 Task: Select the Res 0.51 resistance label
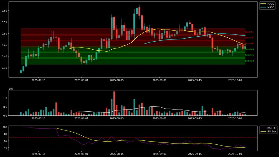[x=249, y=32]
